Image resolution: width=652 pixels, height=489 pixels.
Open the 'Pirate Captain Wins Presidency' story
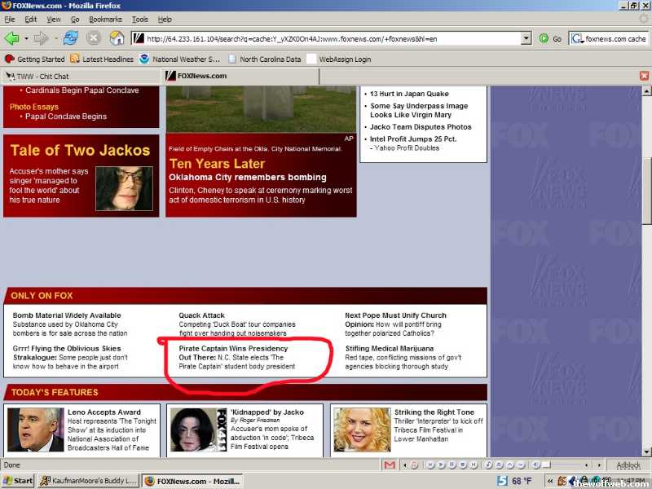pos(233,349)
